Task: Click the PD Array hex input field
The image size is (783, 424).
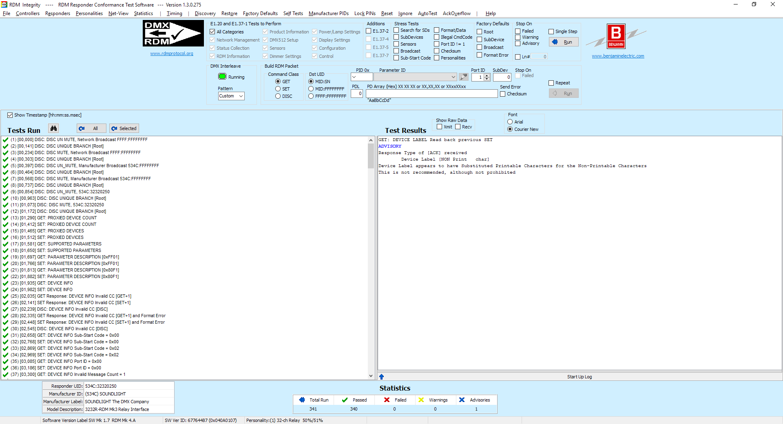Action: tap(431, 94)
